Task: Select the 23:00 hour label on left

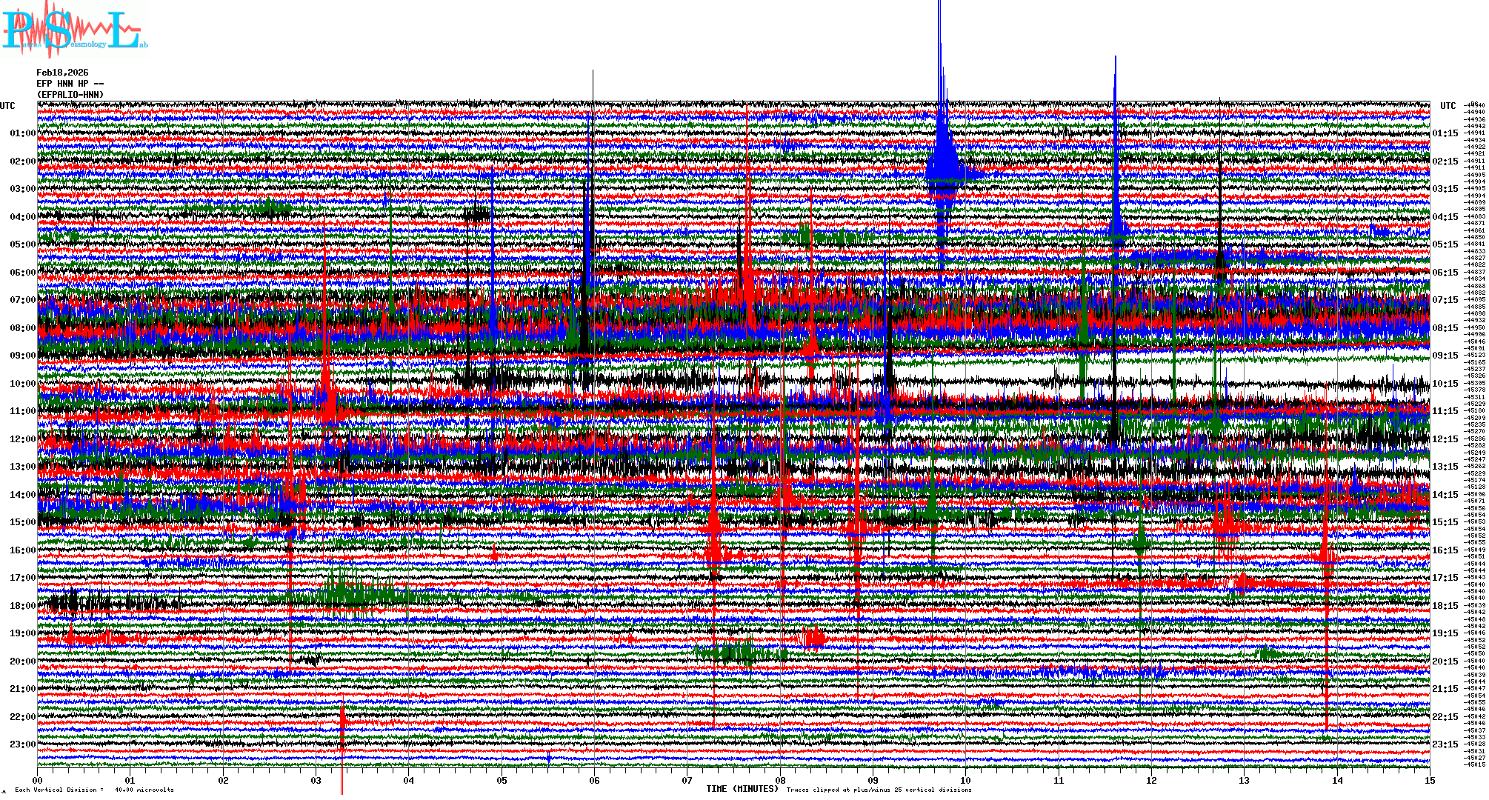Action: [x=22, y=744]
